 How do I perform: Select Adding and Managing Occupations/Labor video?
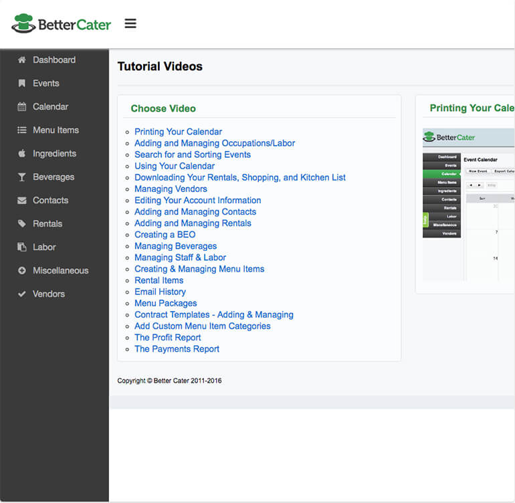pyautogui.click(x=215, y=143)
